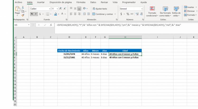Click the percent style icon
Screen dimensions: 198x109
coord(128,14)
